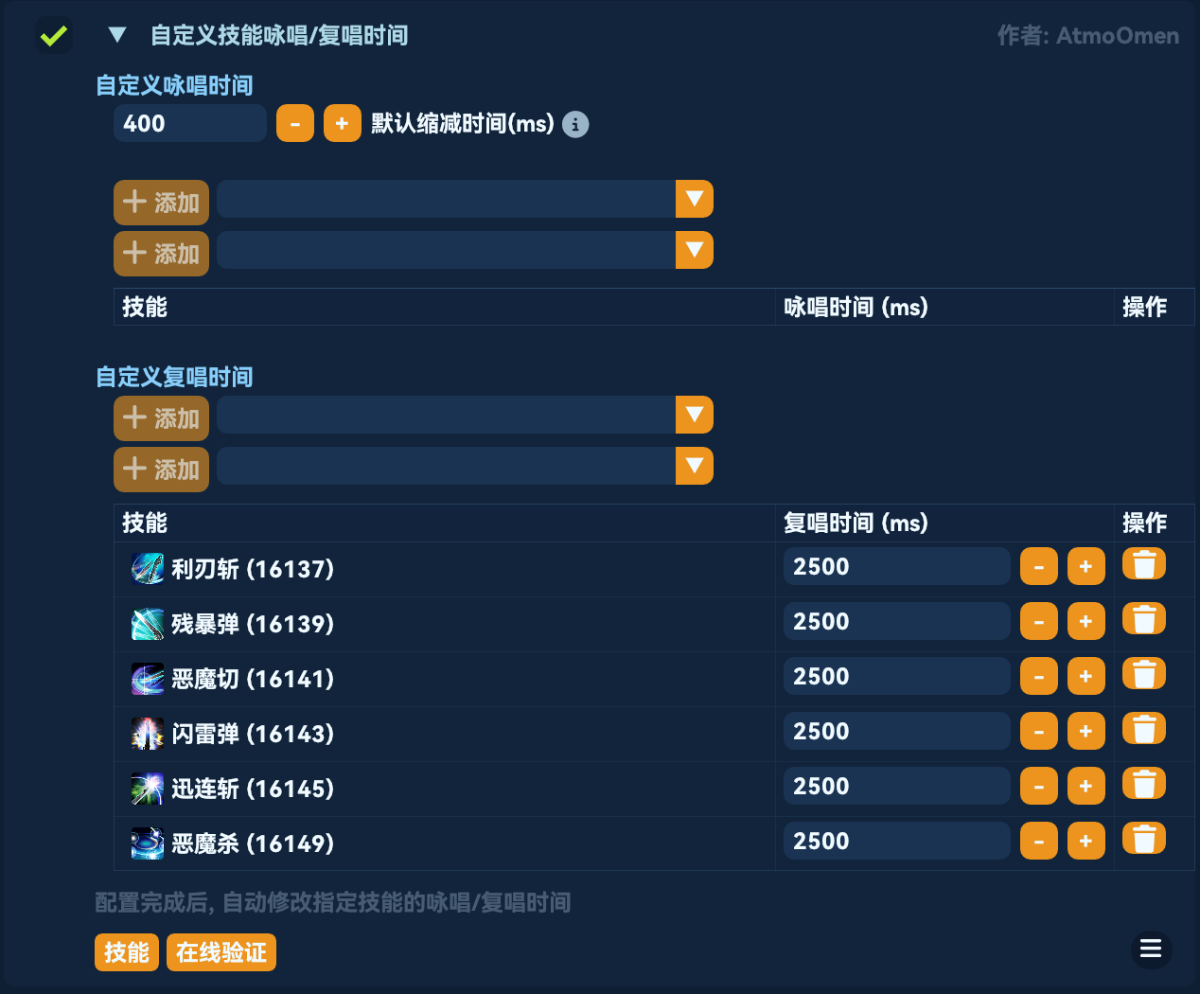Screen dimensions: 1200x994
Task: Click the 在线验证 button
Action: [x=221, y=952]
